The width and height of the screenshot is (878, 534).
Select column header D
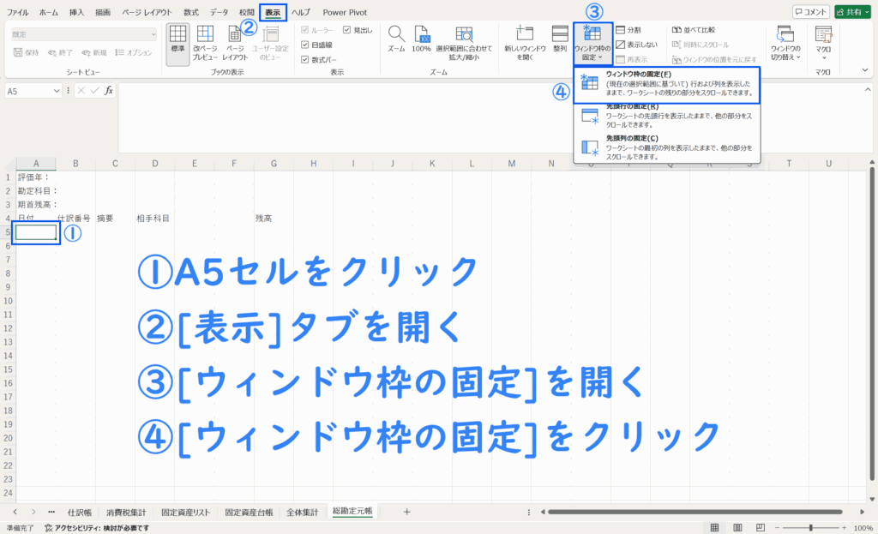[x=154, y=164]
